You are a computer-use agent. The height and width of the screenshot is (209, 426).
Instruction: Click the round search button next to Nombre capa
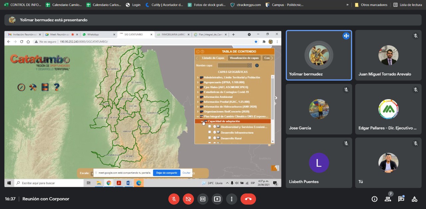point(257,66)
